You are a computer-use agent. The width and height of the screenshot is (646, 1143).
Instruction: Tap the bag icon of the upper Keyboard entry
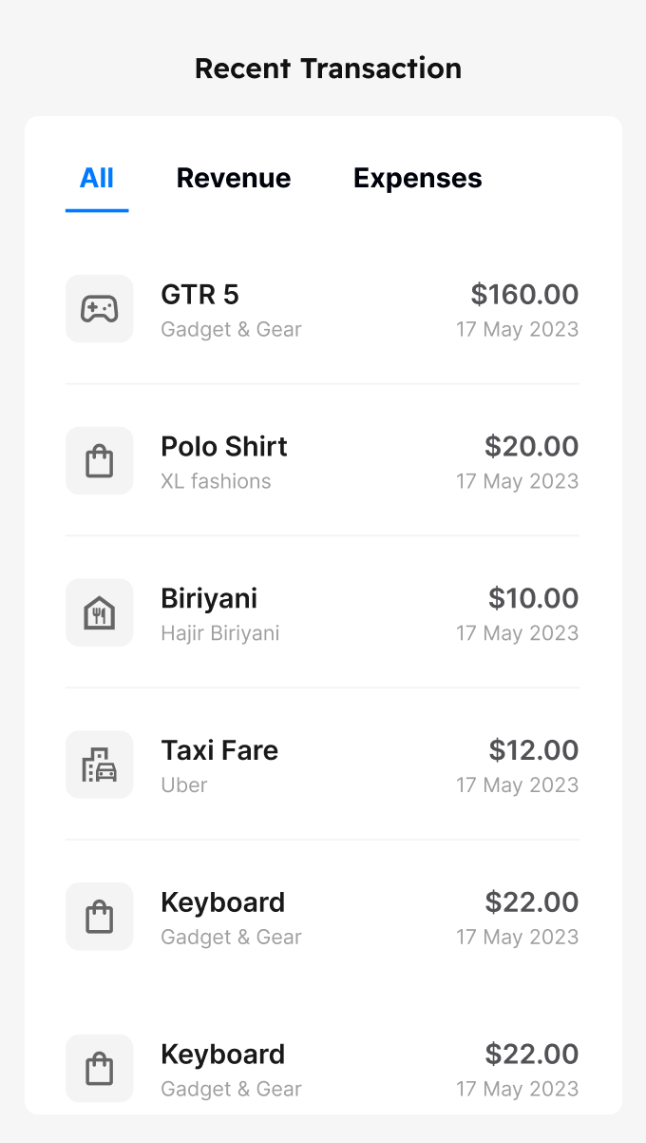pyautogui.click(x=99, y=917)
